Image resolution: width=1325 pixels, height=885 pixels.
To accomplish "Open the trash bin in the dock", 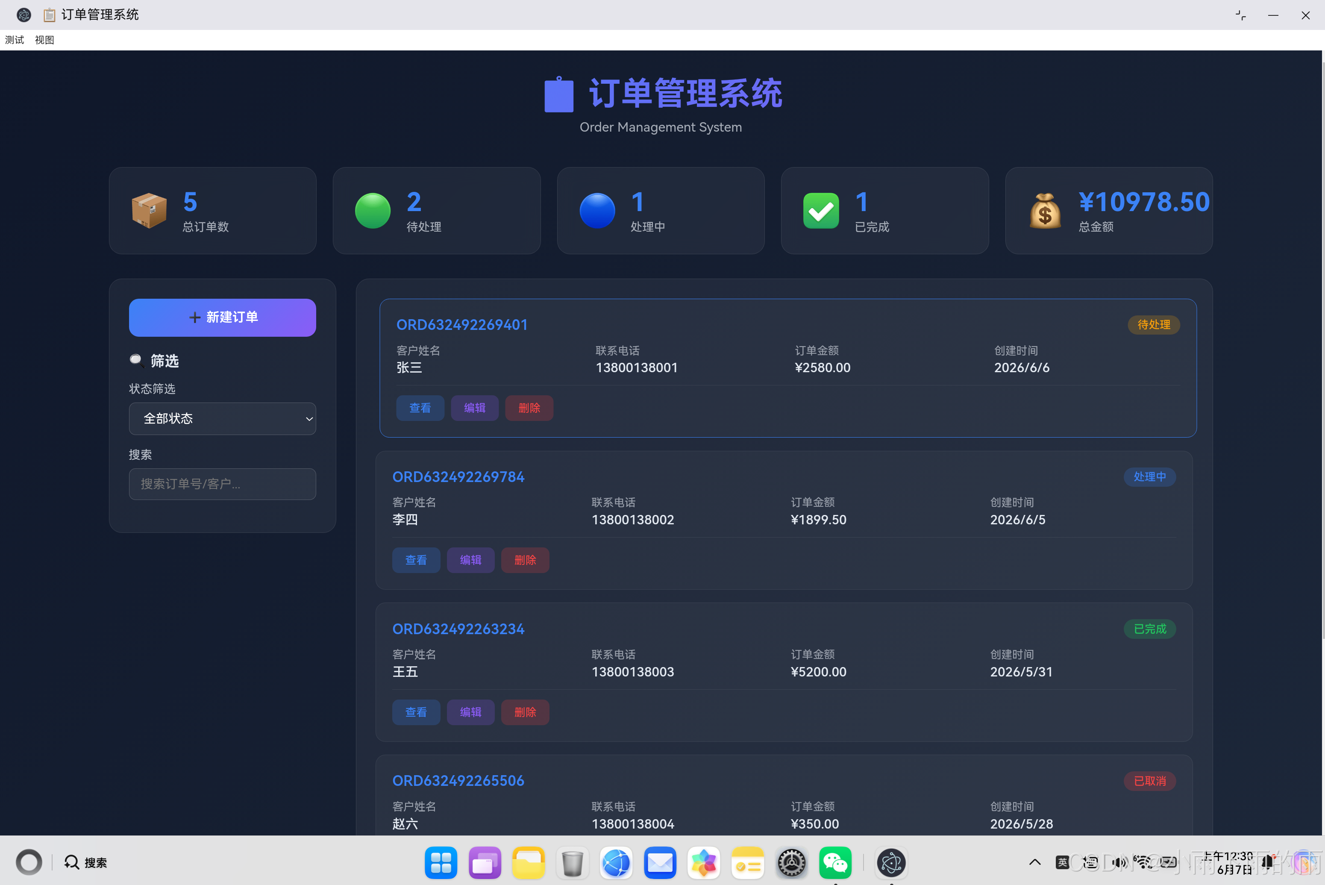I will tap(572, 862).
